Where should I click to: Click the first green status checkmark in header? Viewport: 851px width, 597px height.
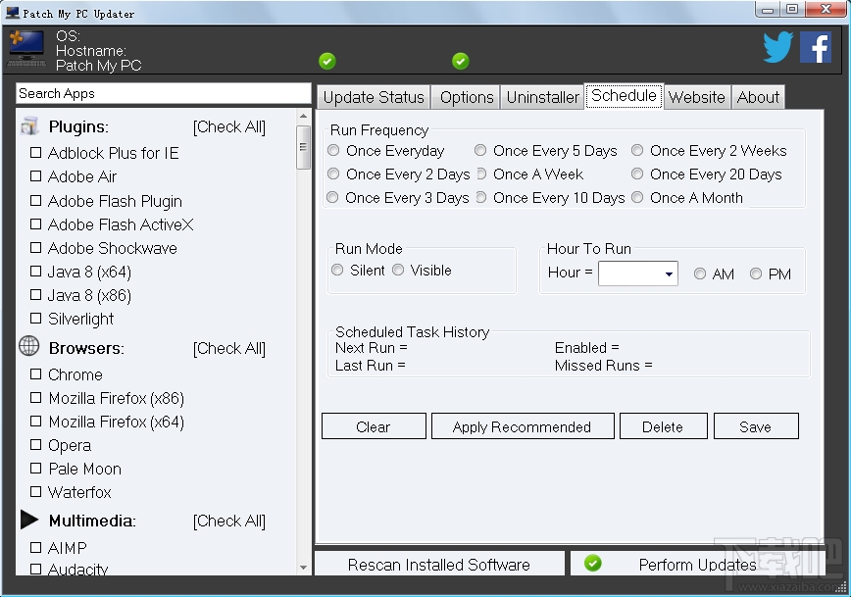(326, 61)
